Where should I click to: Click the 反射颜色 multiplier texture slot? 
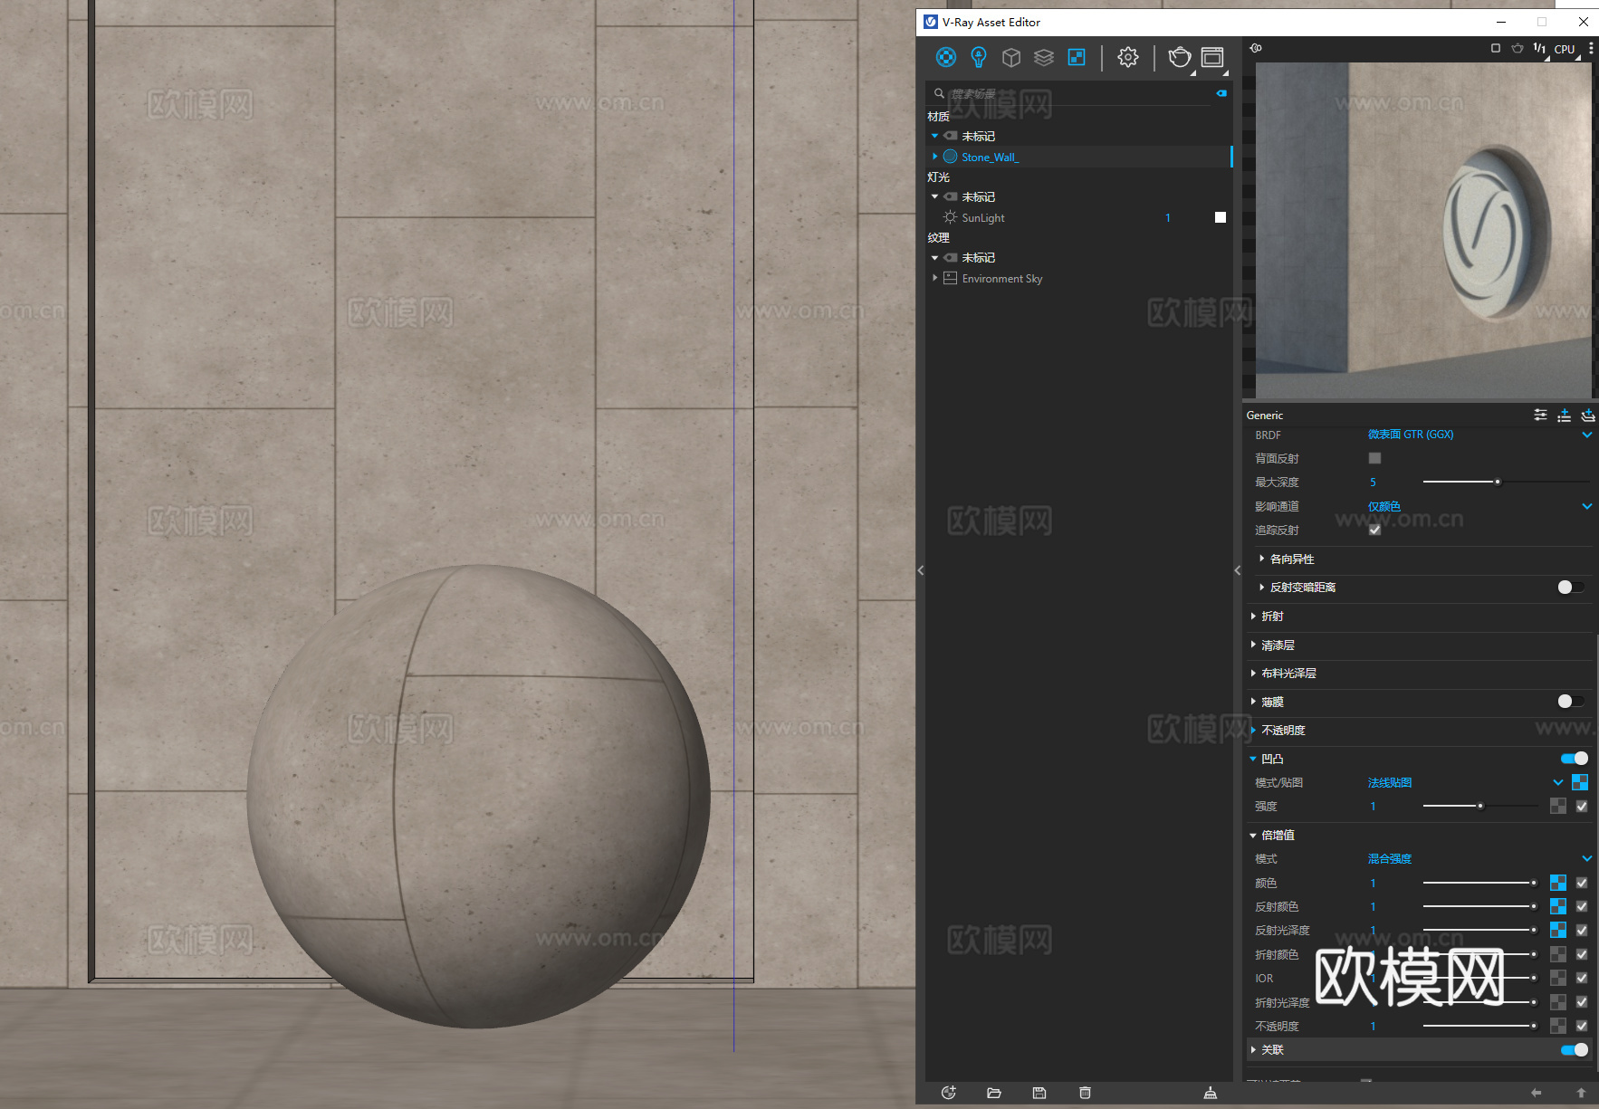point(1558,906)
